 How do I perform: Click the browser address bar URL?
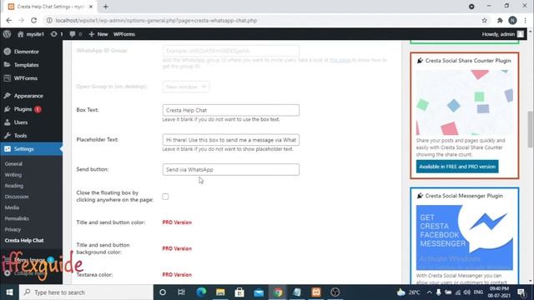pyautogui.click(x=156, y=20)
